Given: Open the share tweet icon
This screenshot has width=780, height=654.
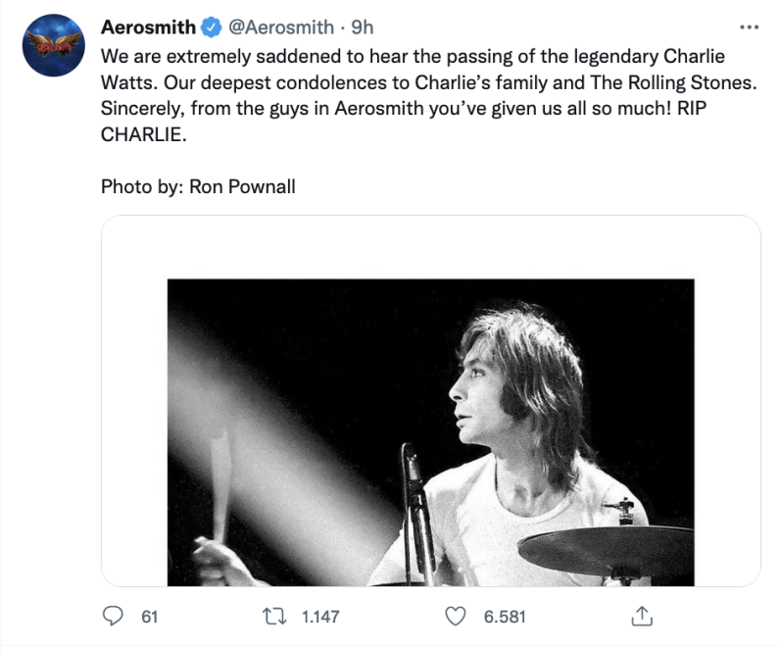Looking at the screenshot, I should pos(642,617).
